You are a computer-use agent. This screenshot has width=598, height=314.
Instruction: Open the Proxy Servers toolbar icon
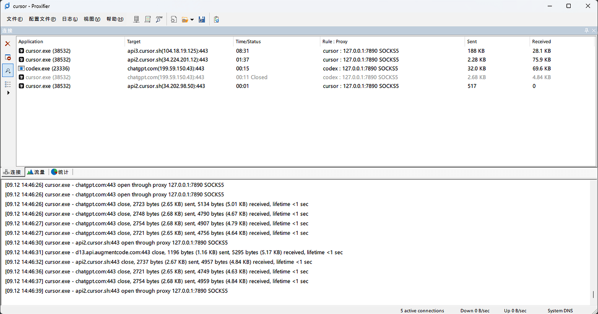pos(136,19)
